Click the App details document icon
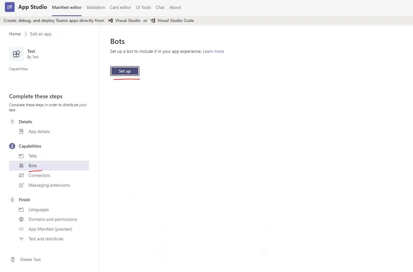 [x=21, y=131]
